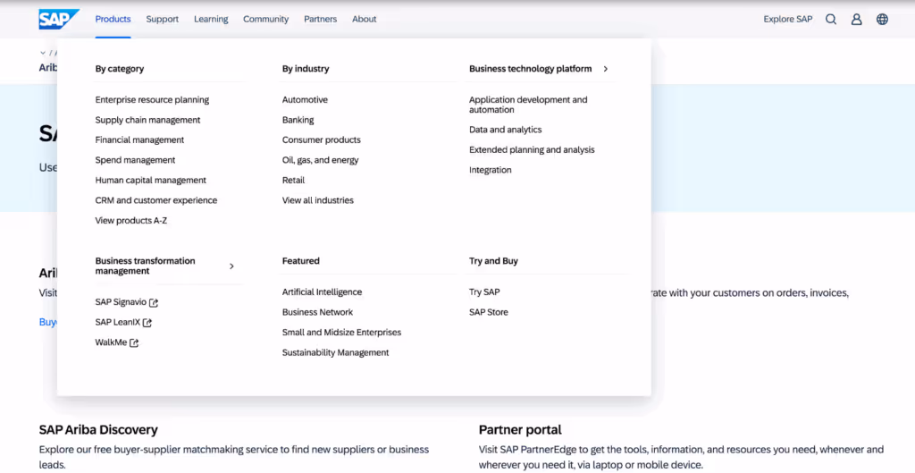Select the Automotive industry
Screen dimensions: 915x473
coord(306,100)
